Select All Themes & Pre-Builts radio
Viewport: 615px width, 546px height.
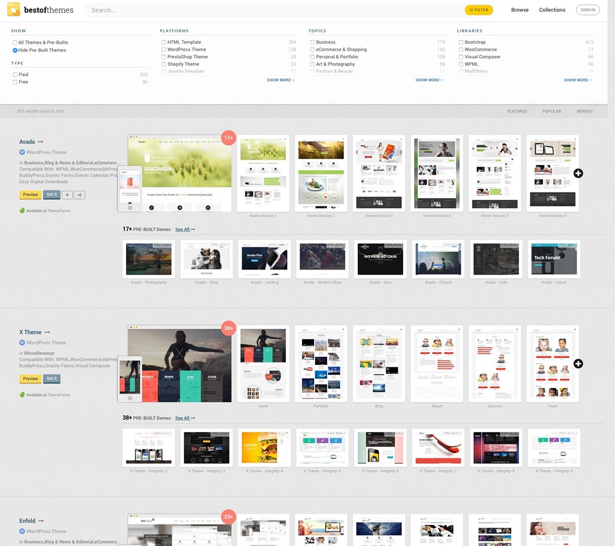point(15,43)
